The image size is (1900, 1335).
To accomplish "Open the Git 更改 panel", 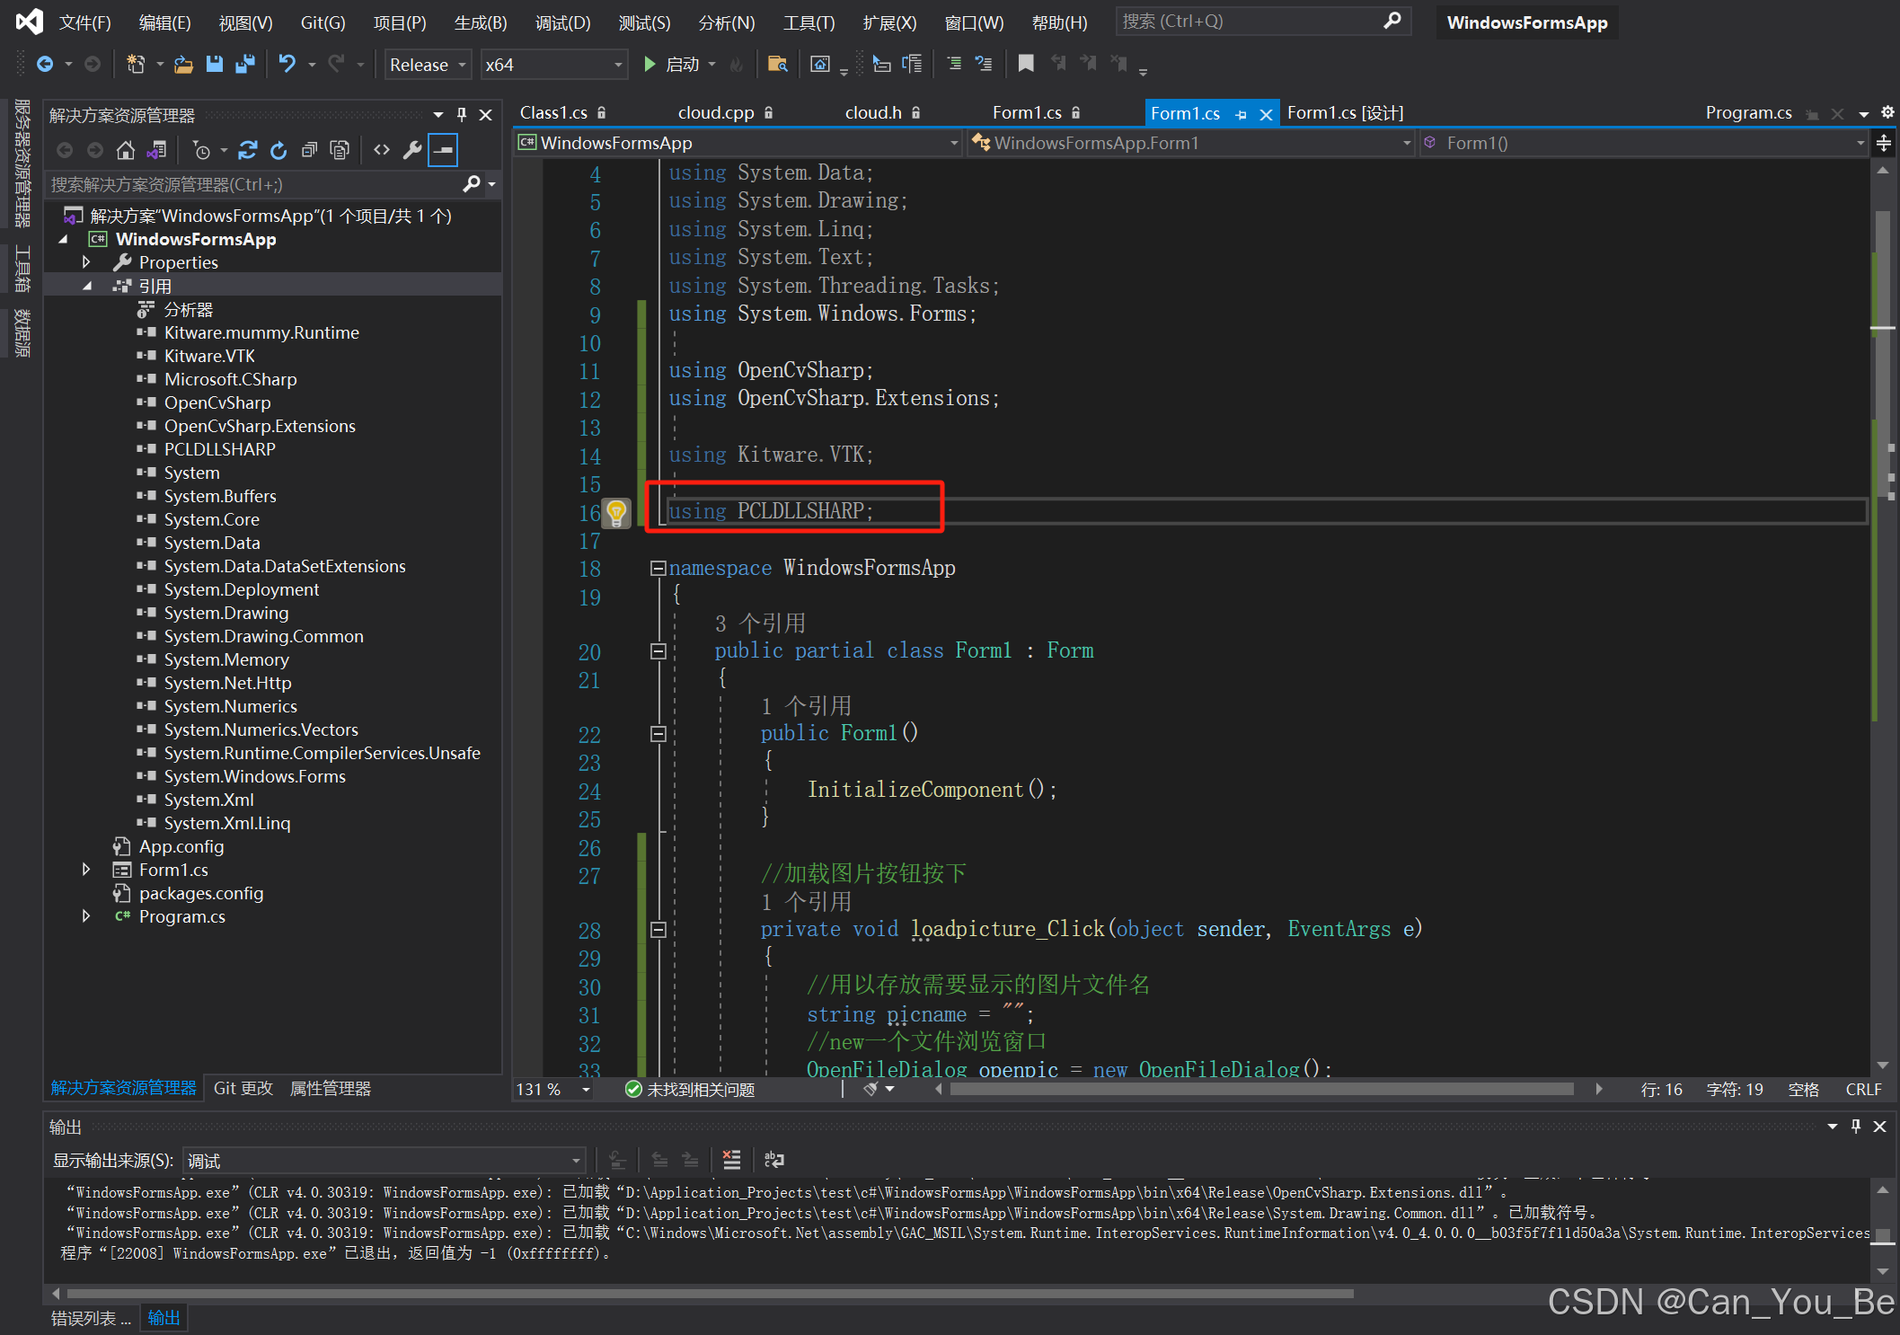I will pyautogui.click(x=242, y=1088).
